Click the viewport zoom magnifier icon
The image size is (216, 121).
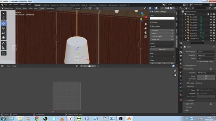pyautogui.click(x=145, y=24)
